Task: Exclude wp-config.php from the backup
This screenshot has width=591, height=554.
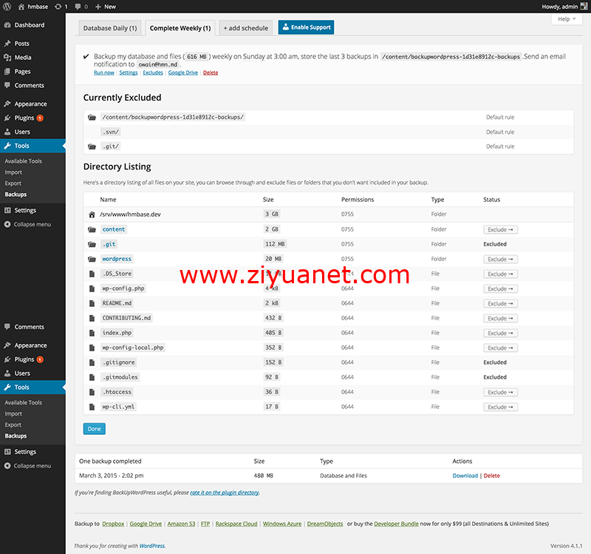Action: pos(500,288)
